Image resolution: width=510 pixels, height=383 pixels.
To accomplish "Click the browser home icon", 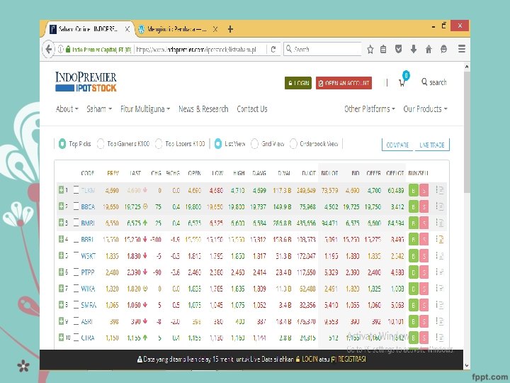I will (x=429, y=49).
